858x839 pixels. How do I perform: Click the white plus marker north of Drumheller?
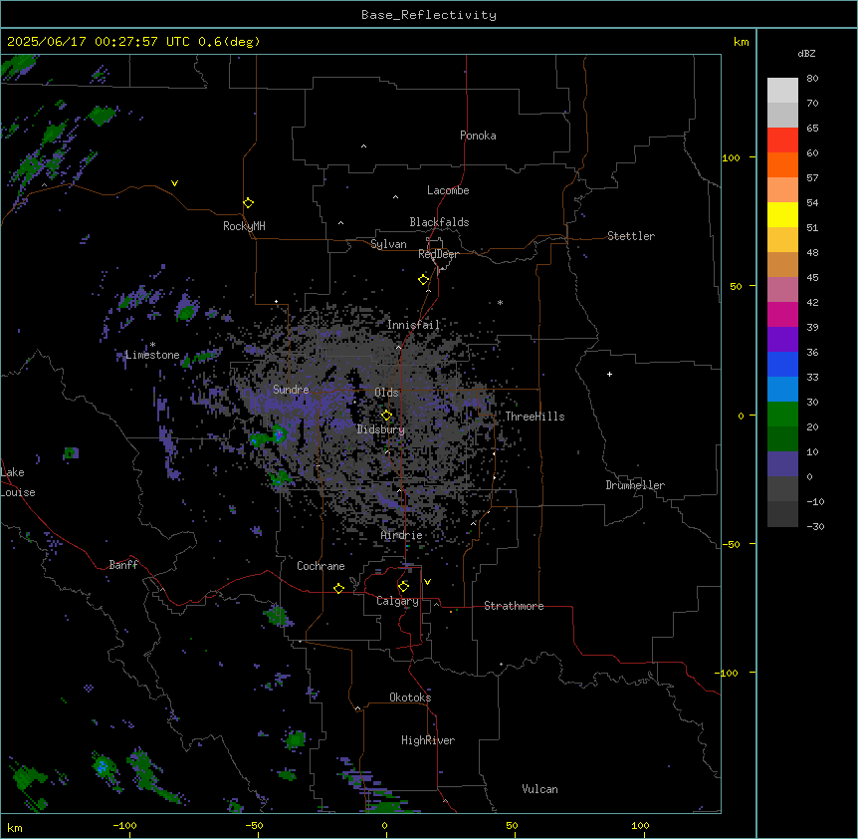(609, 374)
